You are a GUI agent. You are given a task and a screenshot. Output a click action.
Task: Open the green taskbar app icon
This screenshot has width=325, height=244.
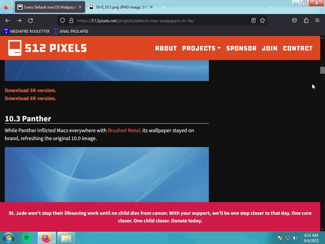tap(27, 238)
